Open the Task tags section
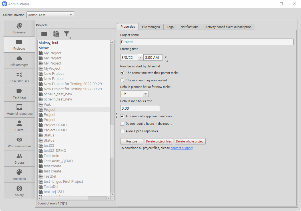This screenshot has width=301, height=211. point(19,93)
